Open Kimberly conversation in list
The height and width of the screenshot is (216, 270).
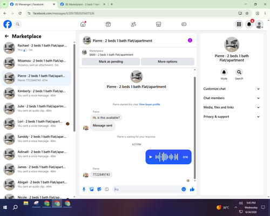click(x=36, y=93)
